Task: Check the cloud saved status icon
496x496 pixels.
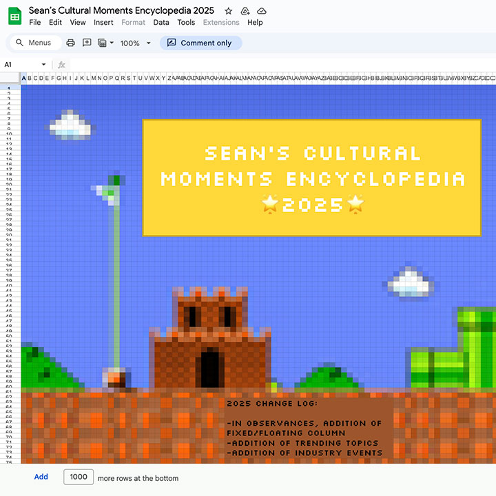Action: (x=262, y=12)
